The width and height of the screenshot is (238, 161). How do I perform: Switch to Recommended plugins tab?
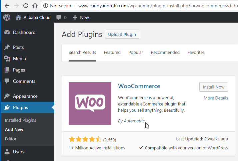coord(165,53)
